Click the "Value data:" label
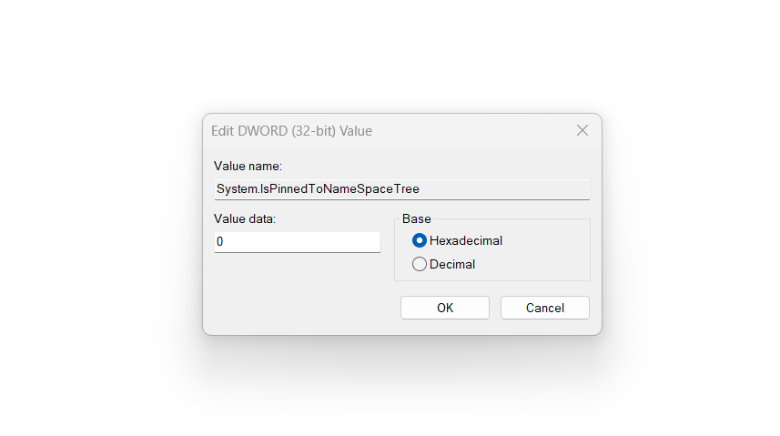780x436 pixels. point(244,219)
